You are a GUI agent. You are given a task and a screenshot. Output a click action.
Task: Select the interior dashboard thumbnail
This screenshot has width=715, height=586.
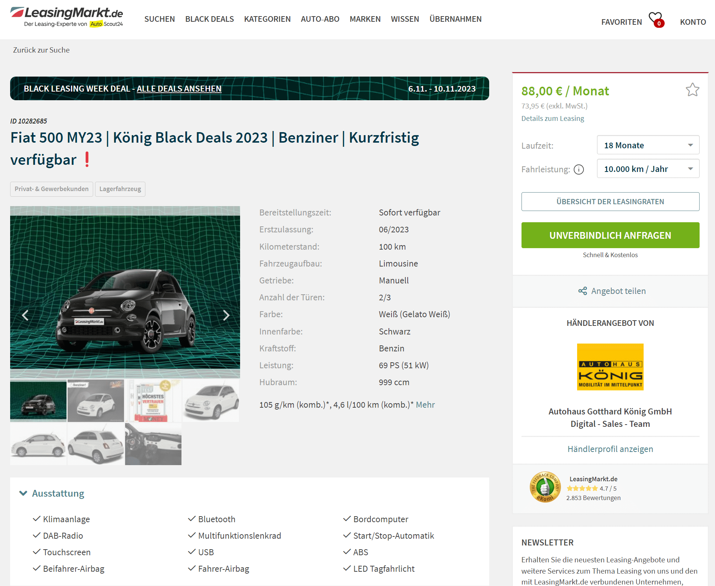point(153,444)
